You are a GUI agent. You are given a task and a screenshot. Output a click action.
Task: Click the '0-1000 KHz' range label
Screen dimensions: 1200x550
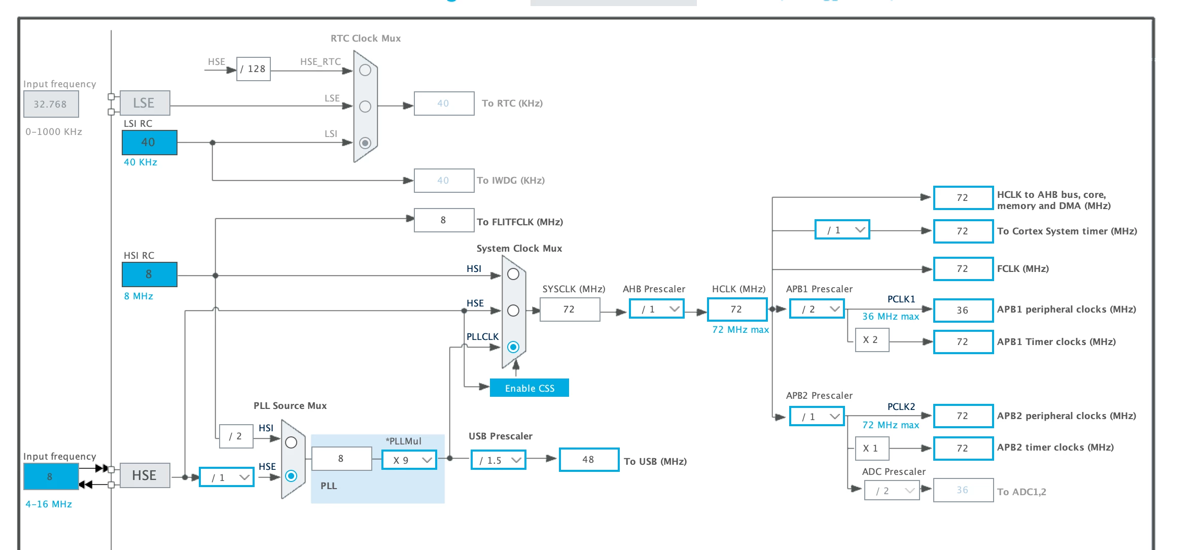point(54,131)
